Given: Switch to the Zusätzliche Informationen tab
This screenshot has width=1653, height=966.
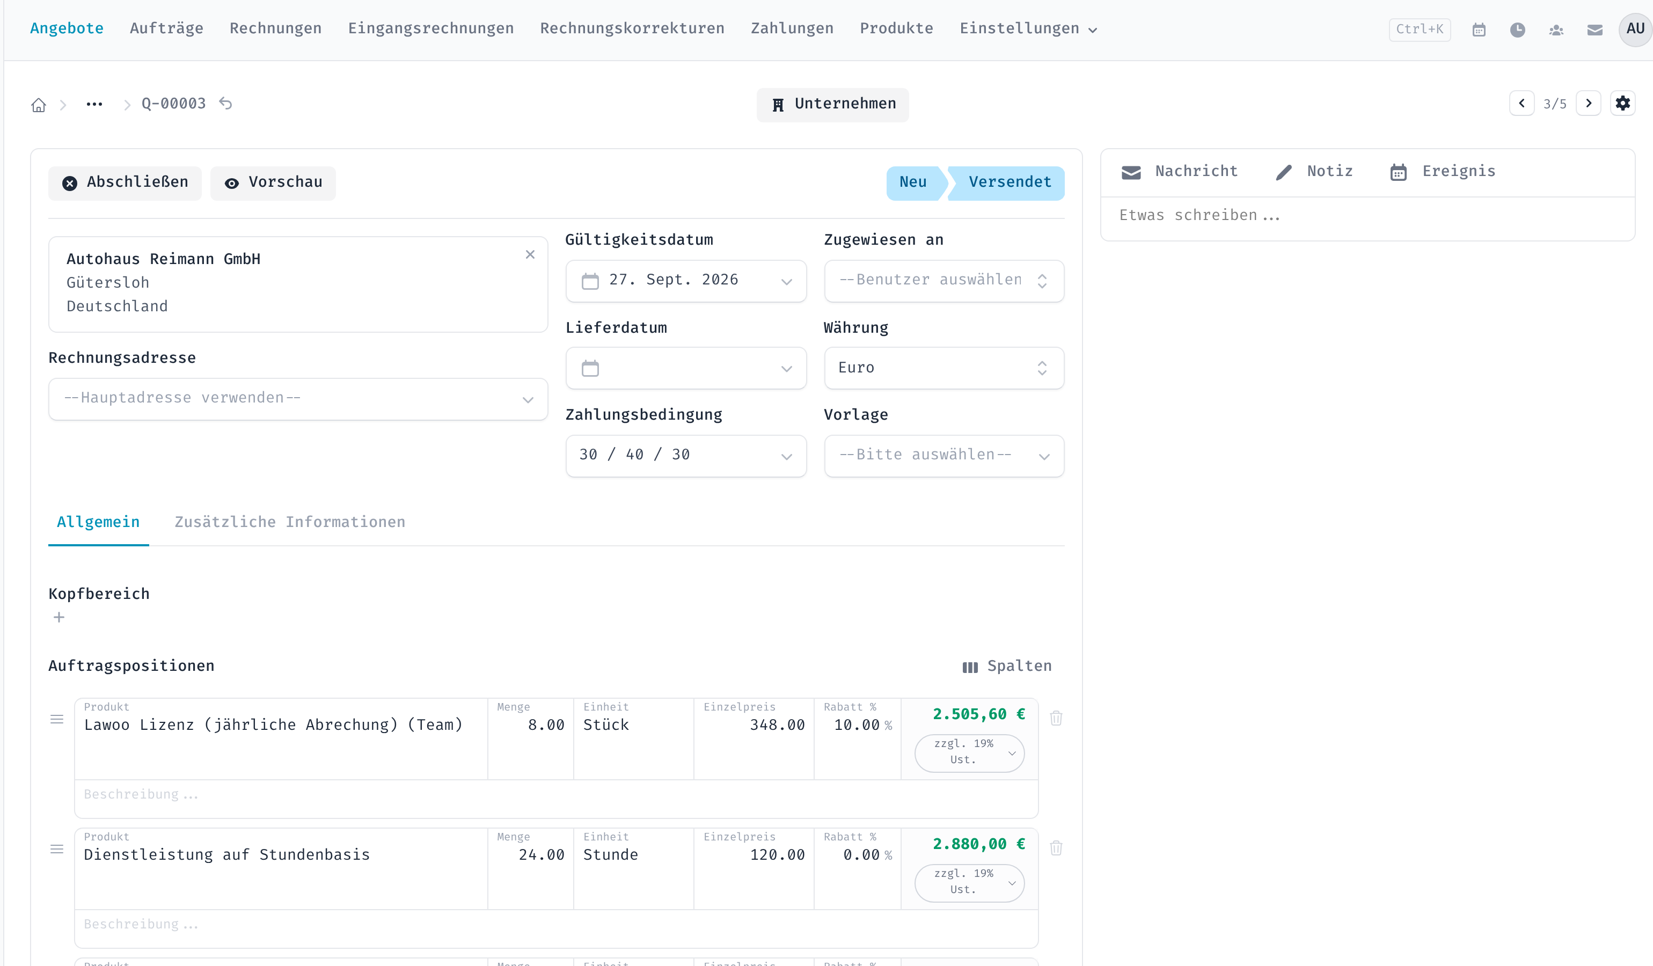Looking at the screenshot, I should [x=290, y=522].
